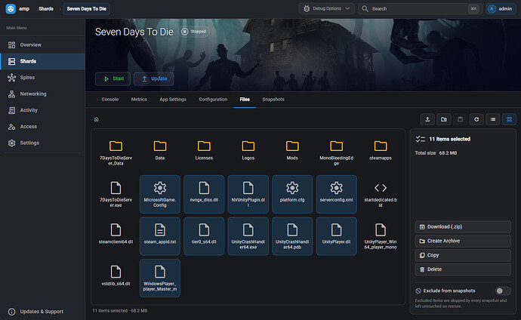Switch to the Snapshots tab
521x320 pixels.
tap(273, 100)
